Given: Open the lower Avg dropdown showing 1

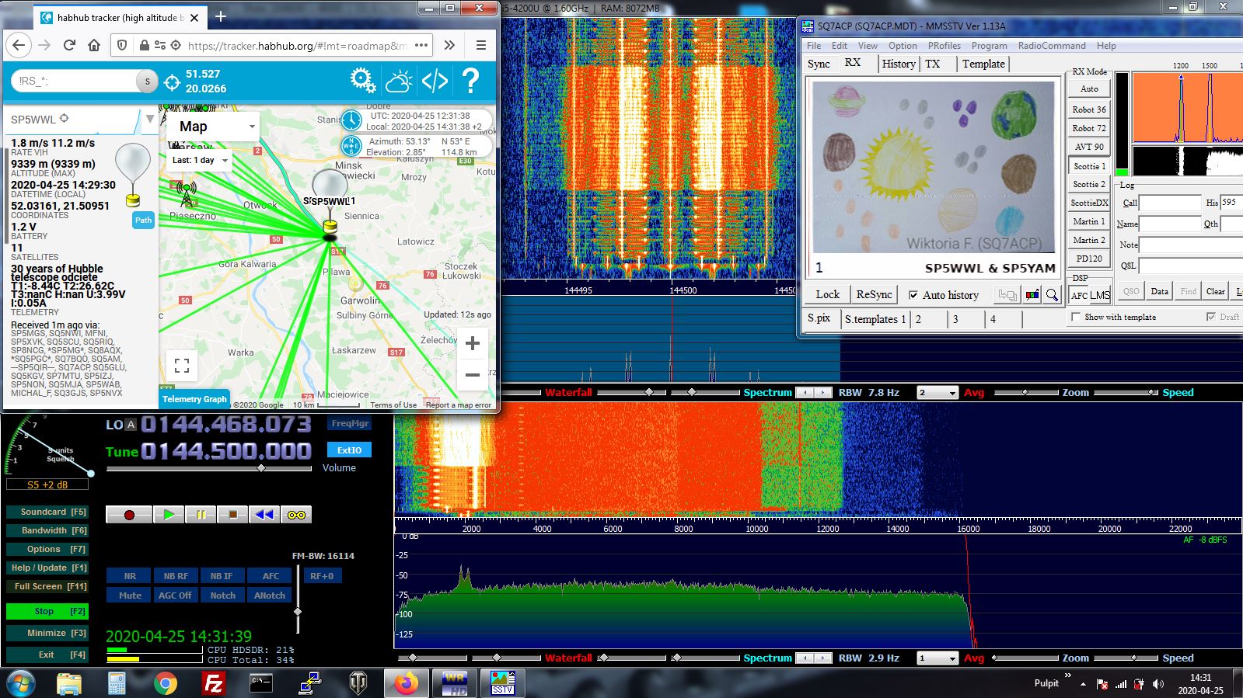Looking at the screenshot, I should click(937, 658).
